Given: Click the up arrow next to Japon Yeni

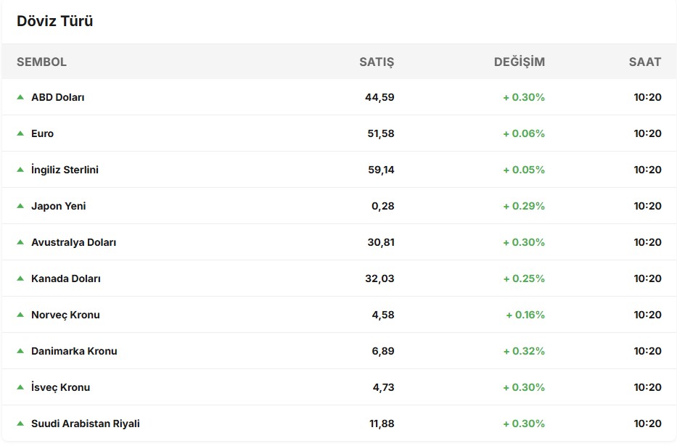Looking at the screenshot, I should coord(20,205).
